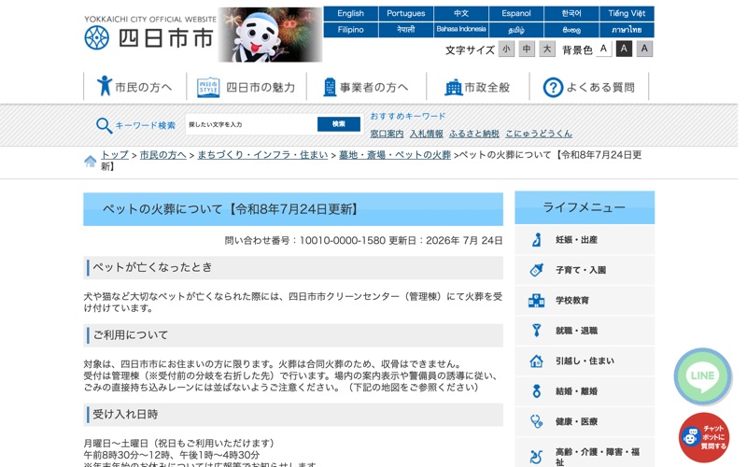This screenshot has width=747, height=467.
Task: Switch language to Espanol
Action: click(x=516, y=13)
